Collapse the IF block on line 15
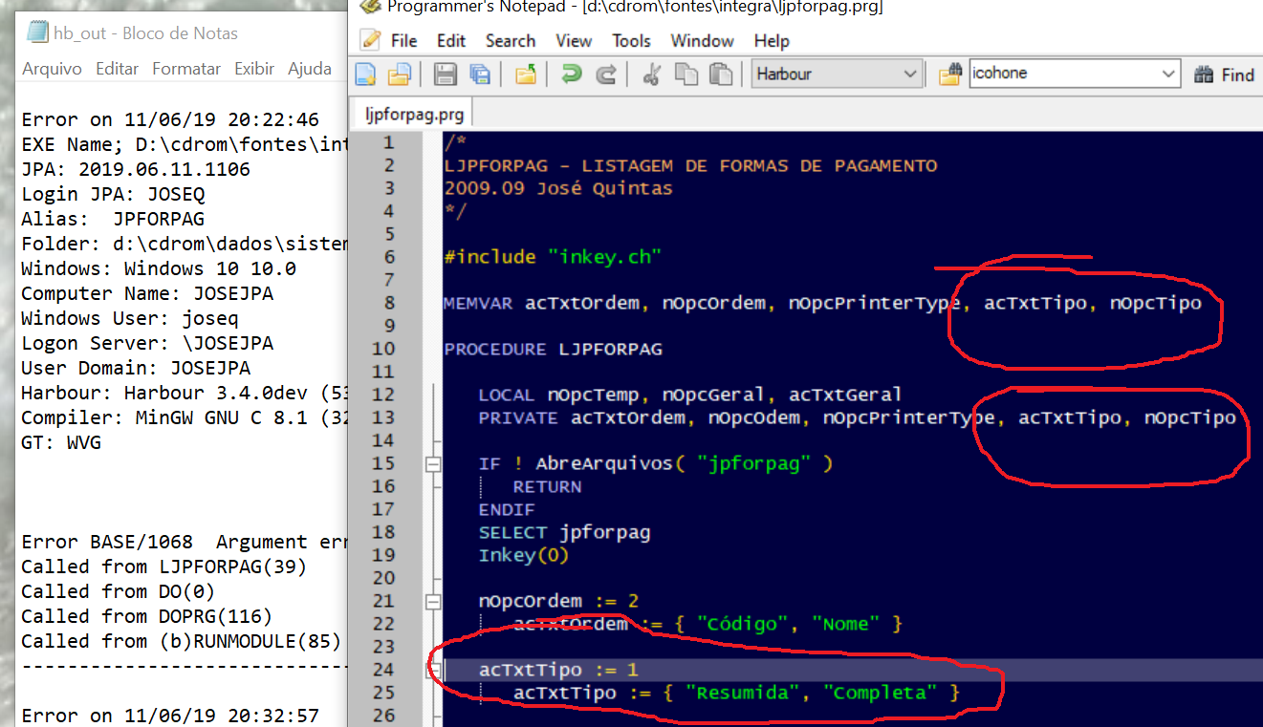The height and width of the screenshot is (727, 1263). (x=433, y=464)
